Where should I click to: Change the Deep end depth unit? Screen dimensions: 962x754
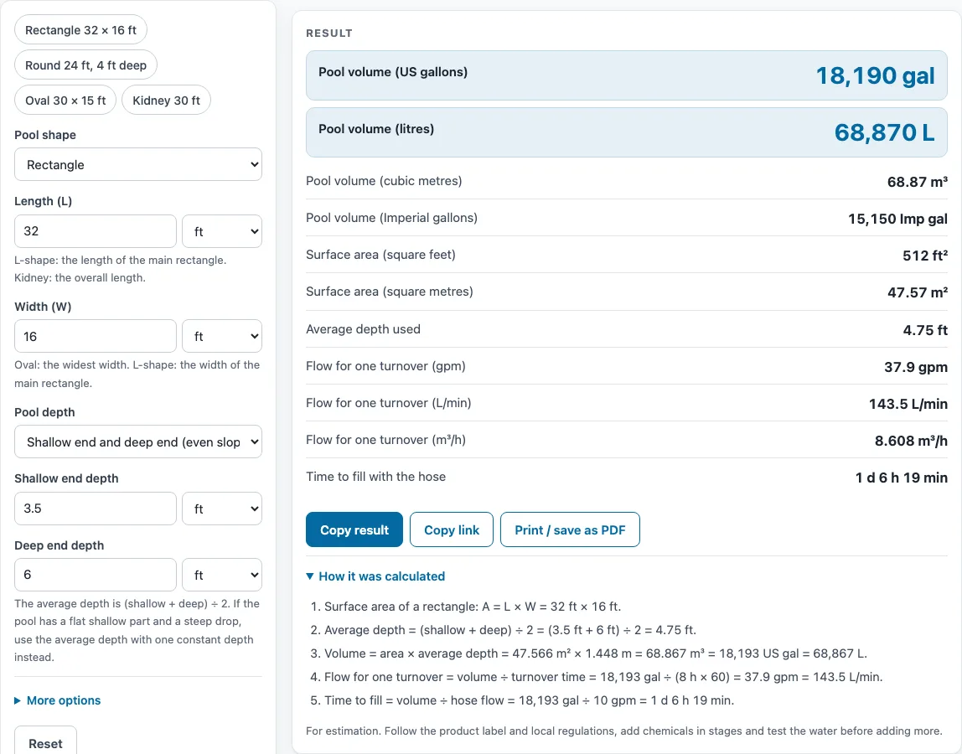(222, 575)
